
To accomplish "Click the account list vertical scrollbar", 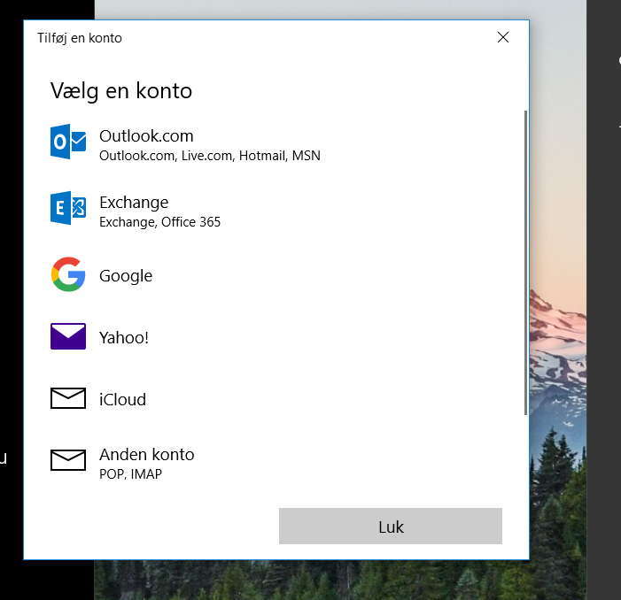I will point(526,263).
